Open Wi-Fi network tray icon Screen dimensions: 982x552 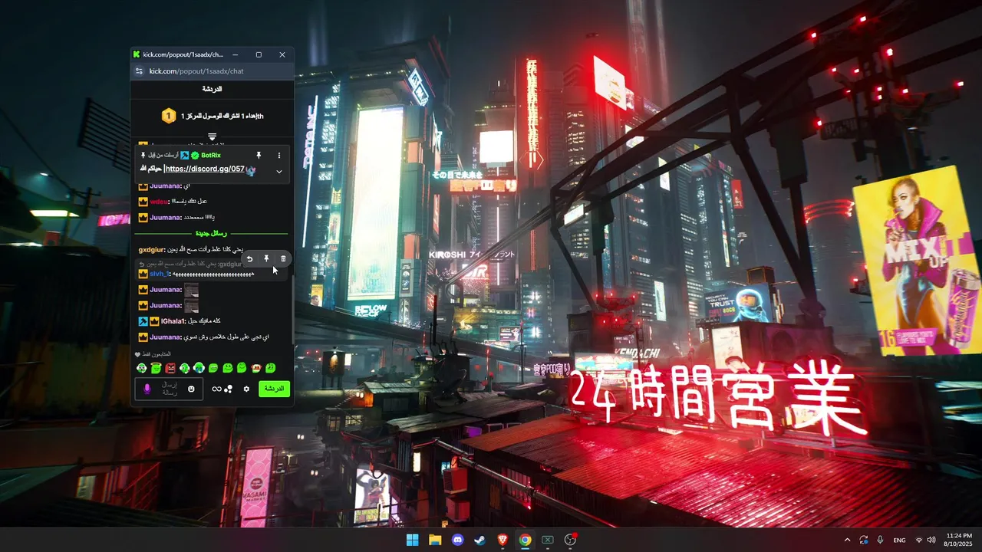click(919, 540)
